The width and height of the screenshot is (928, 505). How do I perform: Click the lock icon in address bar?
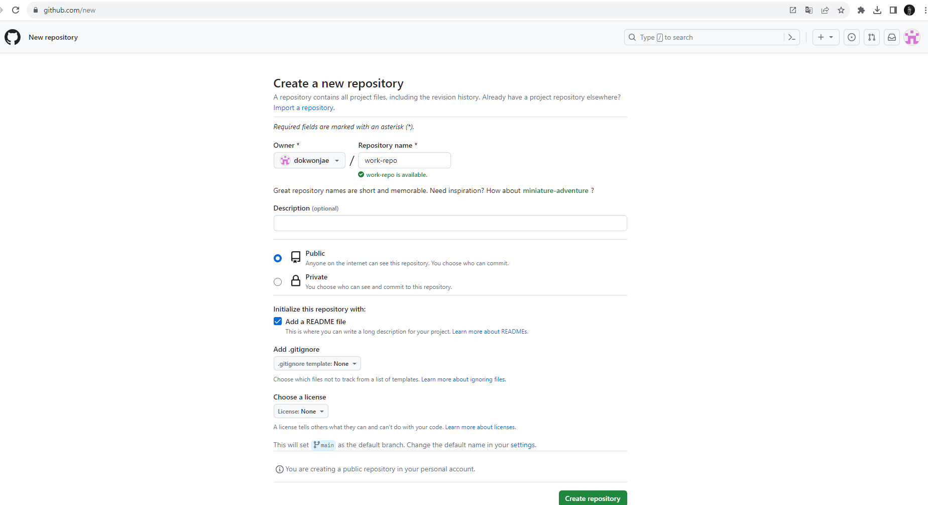pos(36,10)
